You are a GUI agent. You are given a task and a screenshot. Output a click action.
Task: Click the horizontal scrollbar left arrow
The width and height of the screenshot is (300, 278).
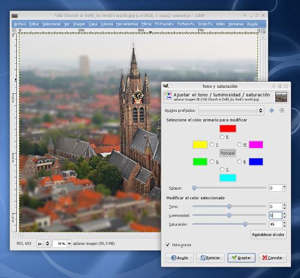coord(21,235)
